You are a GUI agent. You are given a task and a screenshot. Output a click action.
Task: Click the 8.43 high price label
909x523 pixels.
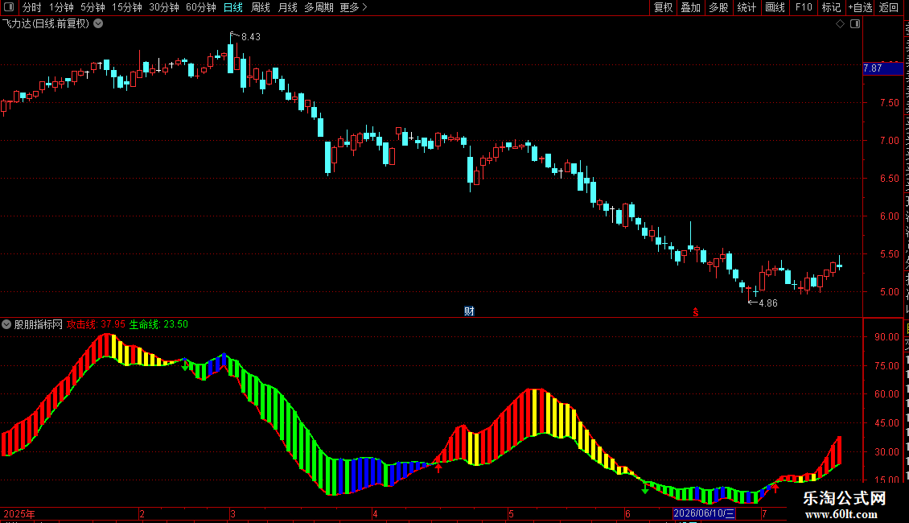250,36
